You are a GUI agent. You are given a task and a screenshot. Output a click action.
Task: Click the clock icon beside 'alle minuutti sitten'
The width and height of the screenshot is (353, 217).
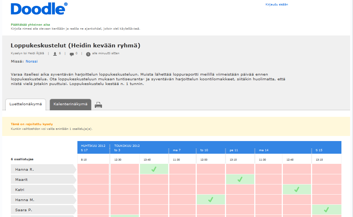88,54
